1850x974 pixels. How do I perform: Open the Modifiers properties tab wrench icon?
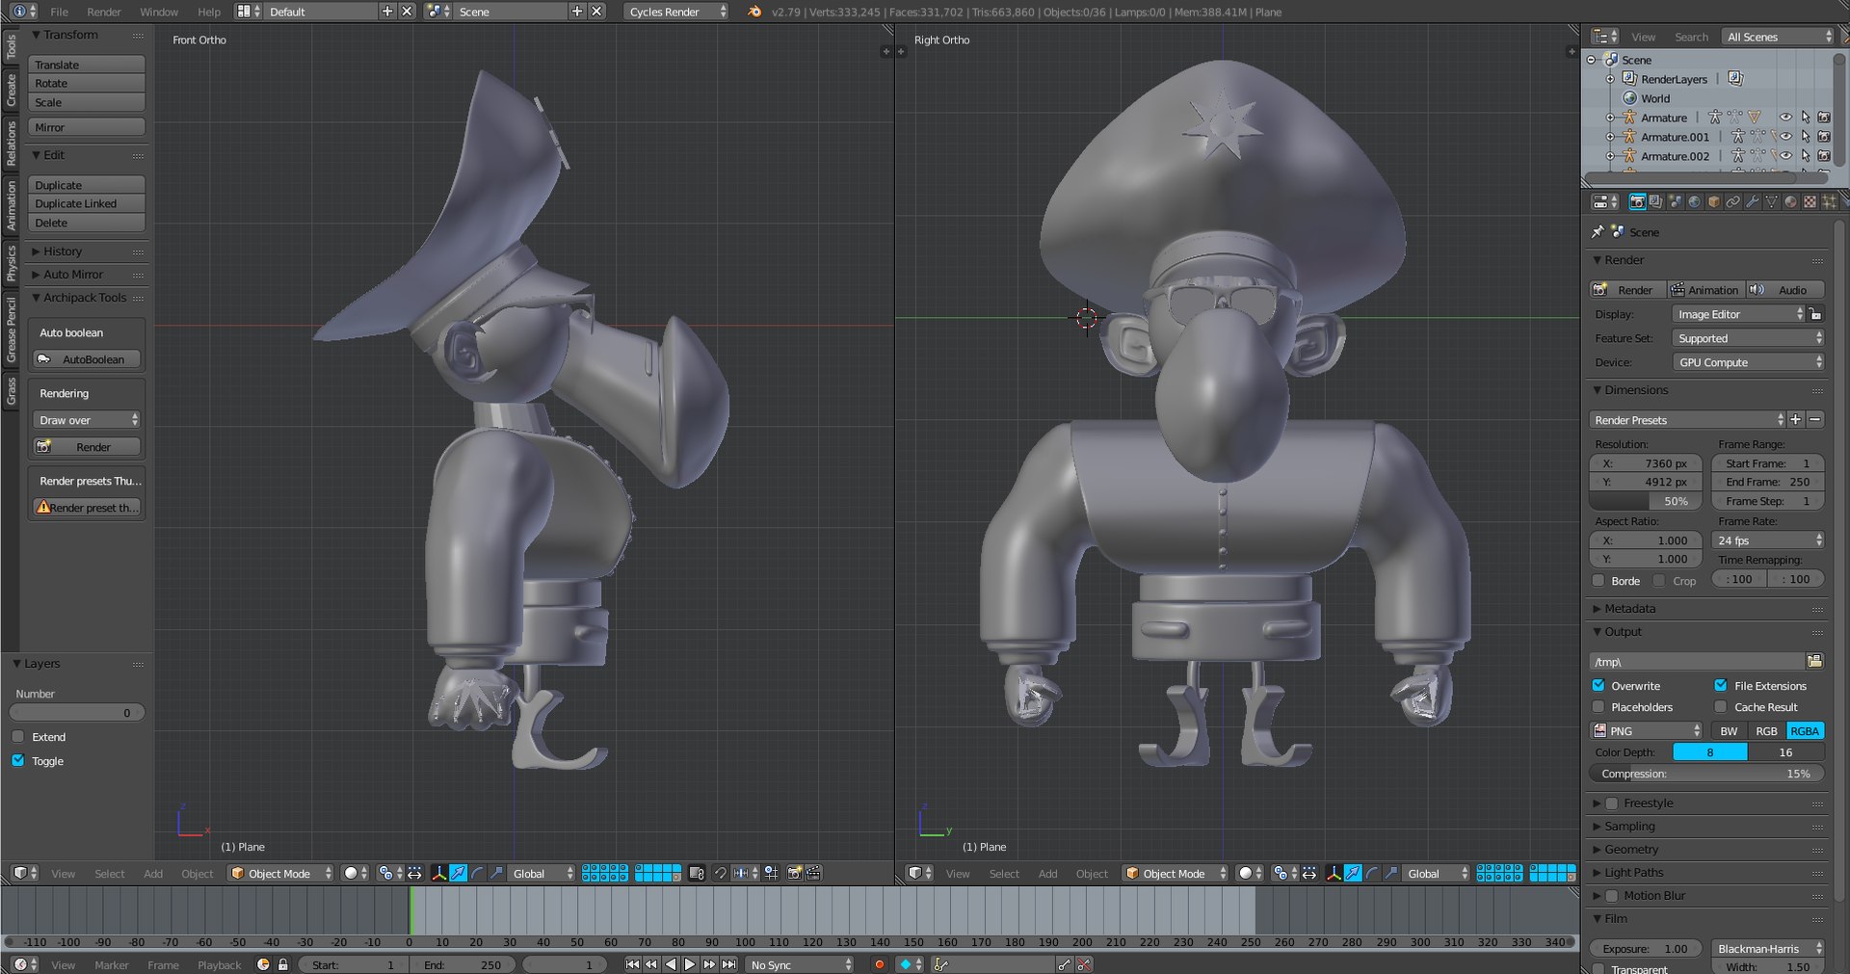tap(1752, 201)
